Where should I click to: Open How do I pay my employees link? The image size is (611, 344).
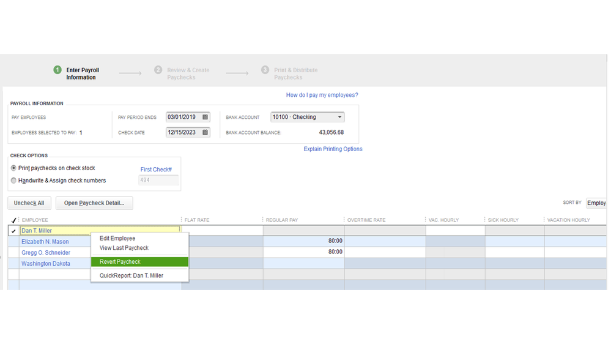click(322, 95)
